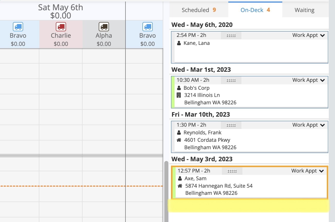
Task: Click the vertical scrollbar beside the calendar grid
Action: pos(166,190)
